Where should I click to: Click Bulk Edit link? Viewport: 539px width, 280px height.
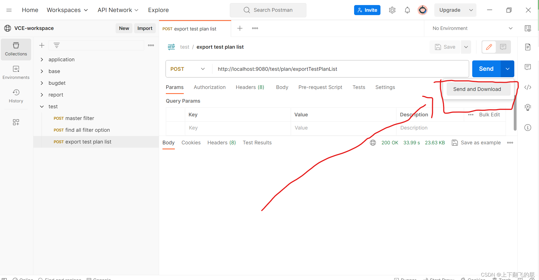point(489,115)
